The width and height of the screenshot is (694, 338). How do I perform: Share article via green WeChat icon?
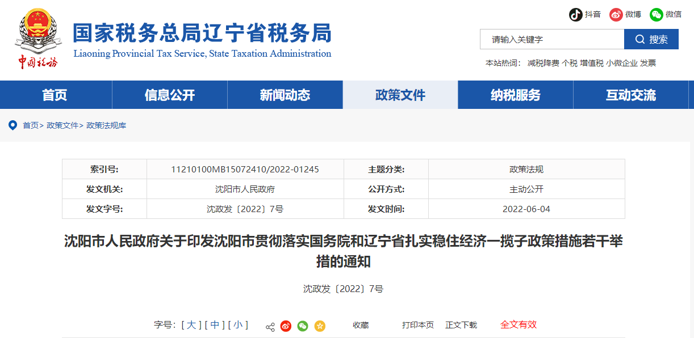pyautogui.click(x=303, y=326)
